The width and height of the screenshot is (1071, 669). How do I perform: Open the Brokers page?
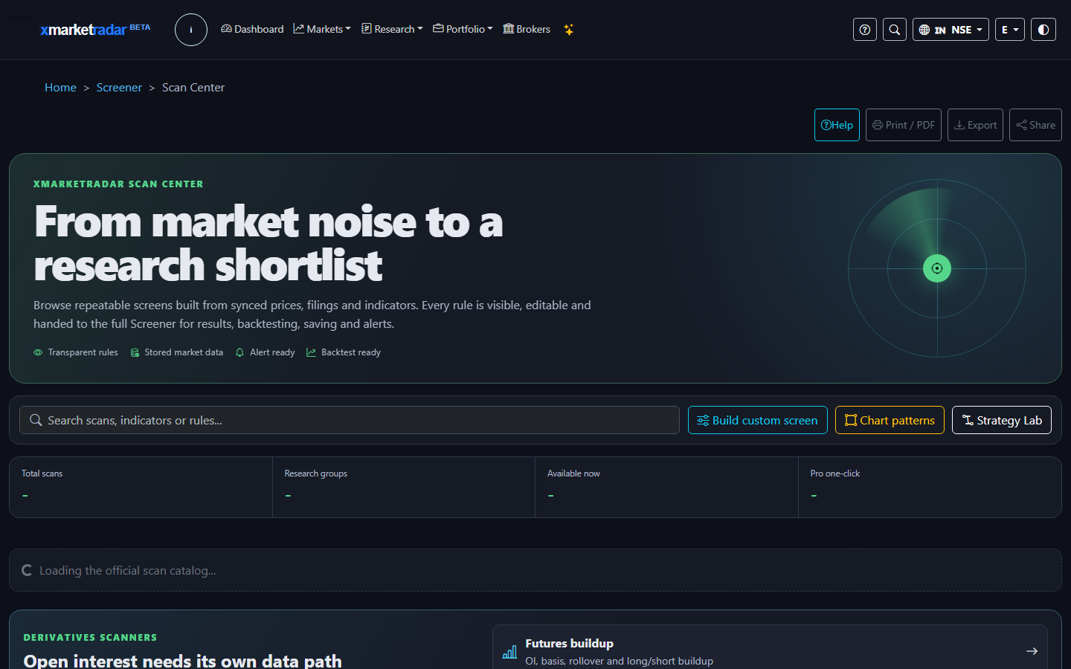coord(527,29)
